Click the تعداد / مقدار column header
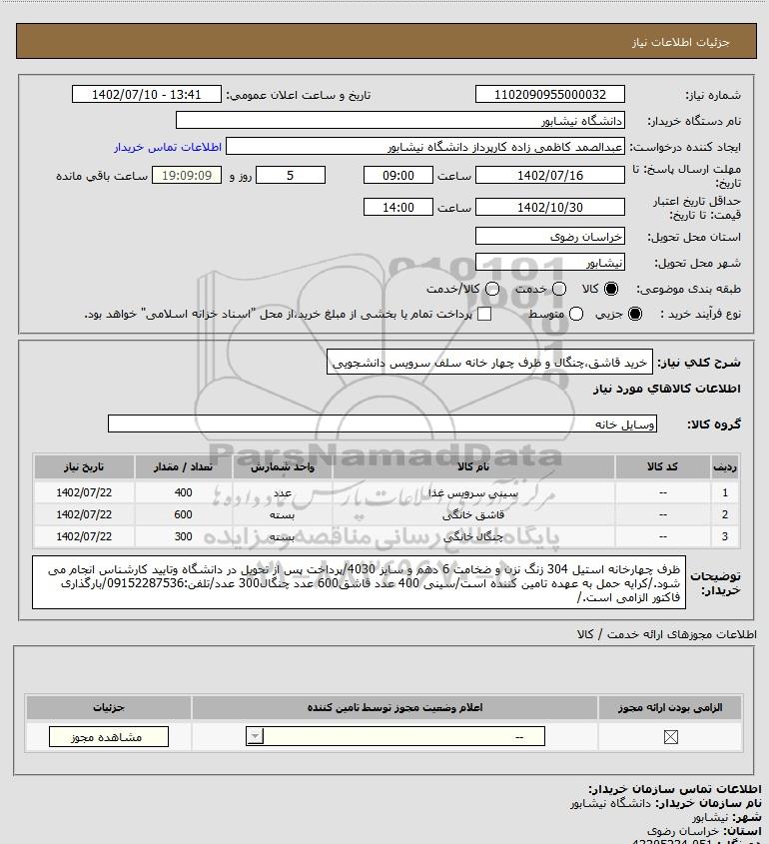769x844 pixels. coord(183,466)
